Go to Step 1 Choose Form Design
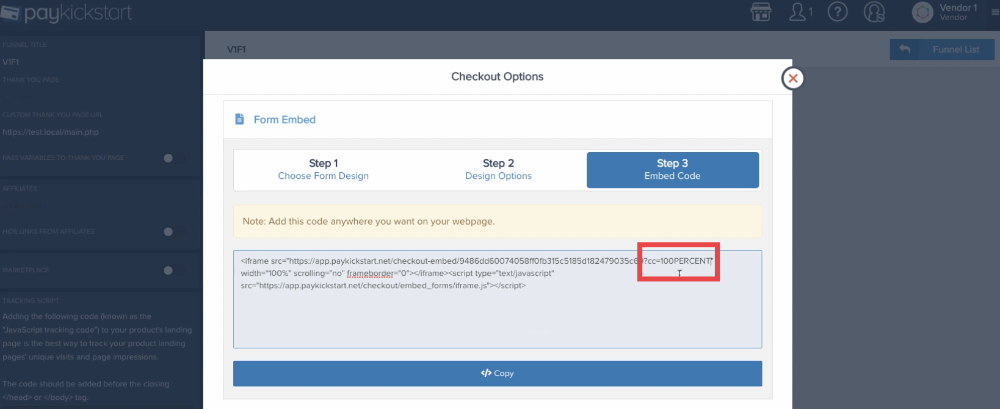Image resolution: width=1000 pixels, height=409 pixels. [324, 170]
